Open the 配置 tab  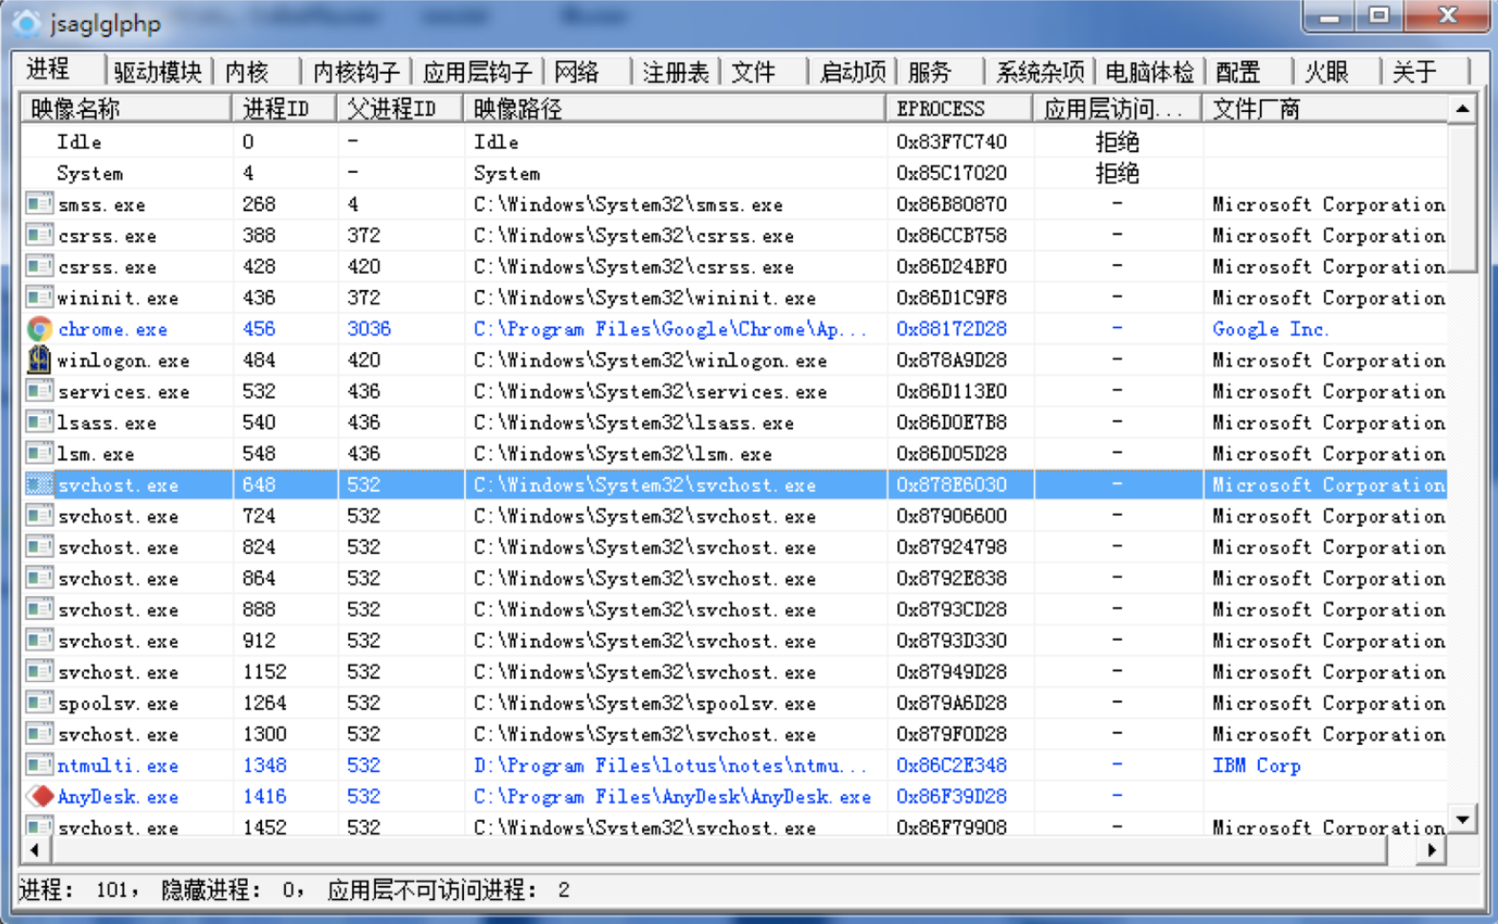1238,72
